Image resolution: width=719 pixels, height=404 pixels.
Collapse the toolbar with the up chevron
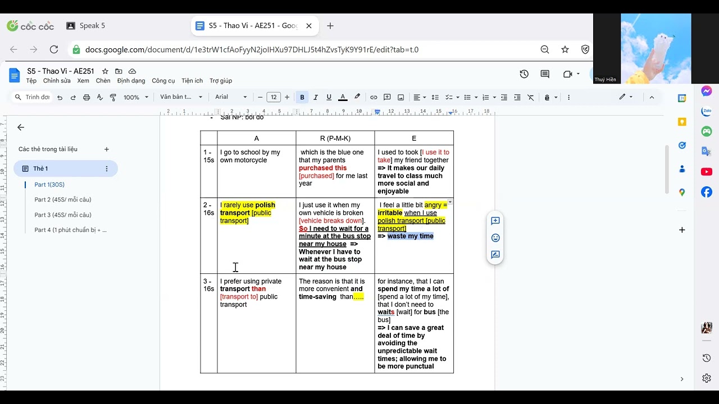coord(652,97)
